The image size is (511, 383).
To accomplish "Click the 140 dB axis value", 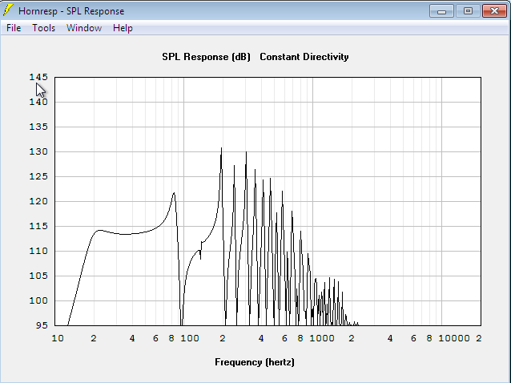I will pyautogui.click(x=38, y=102).
